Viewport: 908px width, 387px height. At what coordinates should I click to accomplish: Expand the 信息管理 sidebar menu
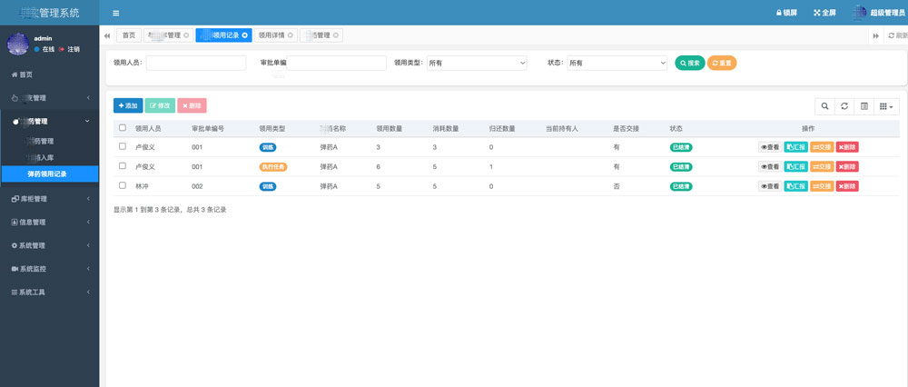tap(49, 222)
